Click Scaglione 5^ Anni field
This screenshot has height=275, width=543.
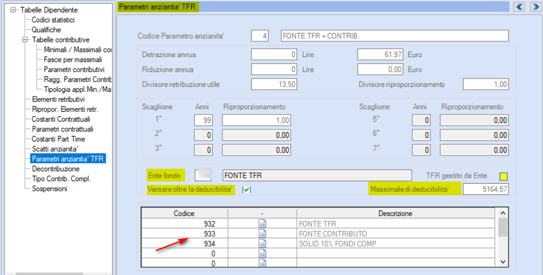click(x=421, y=120)
